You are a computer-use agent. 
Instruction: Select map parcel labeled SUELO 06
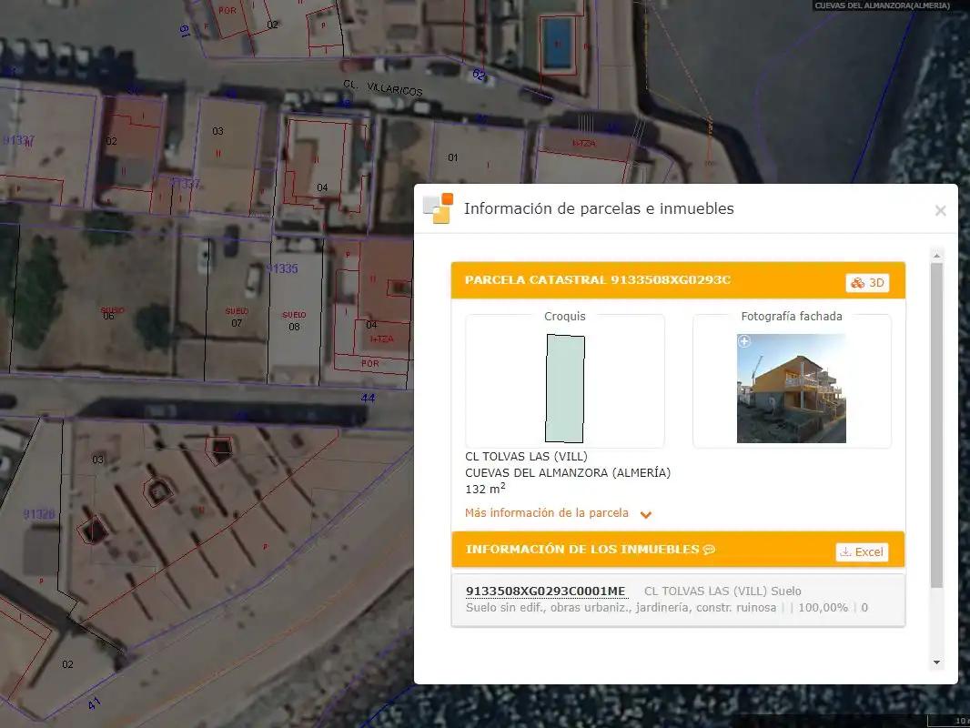tap(111, 312)
